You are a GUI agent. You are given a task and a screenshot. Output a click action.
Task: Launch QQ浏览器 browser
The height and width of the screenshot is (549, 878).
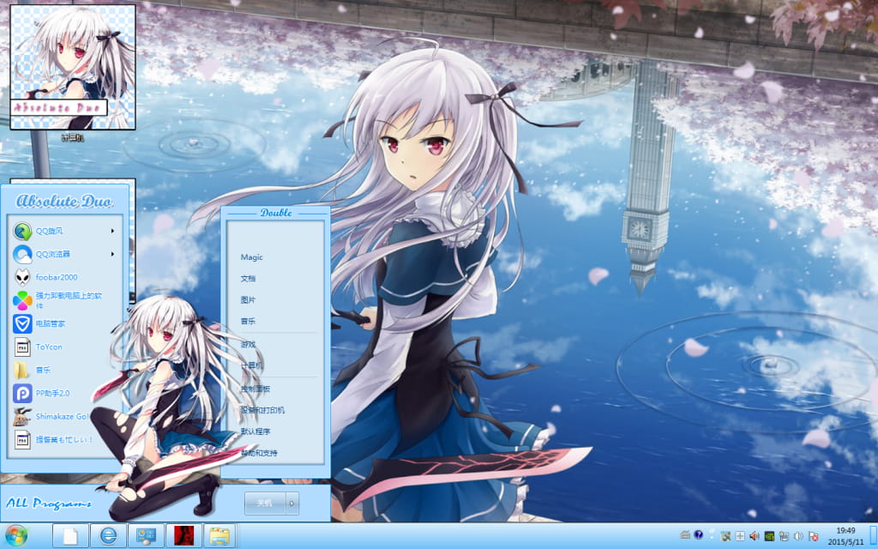click(51, 254)
